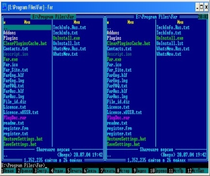Viewport: 210px width, 176px height.
Task: Click right panel path header E:\Program Files\Far
Action: coord(156,17)
